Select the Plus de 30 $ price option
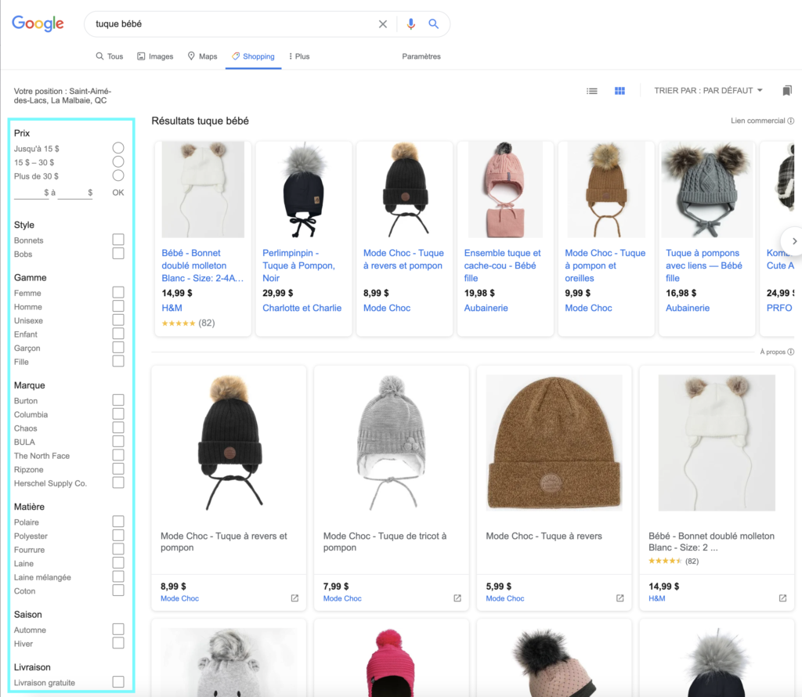The image size is (802, 697). [118, 176]
